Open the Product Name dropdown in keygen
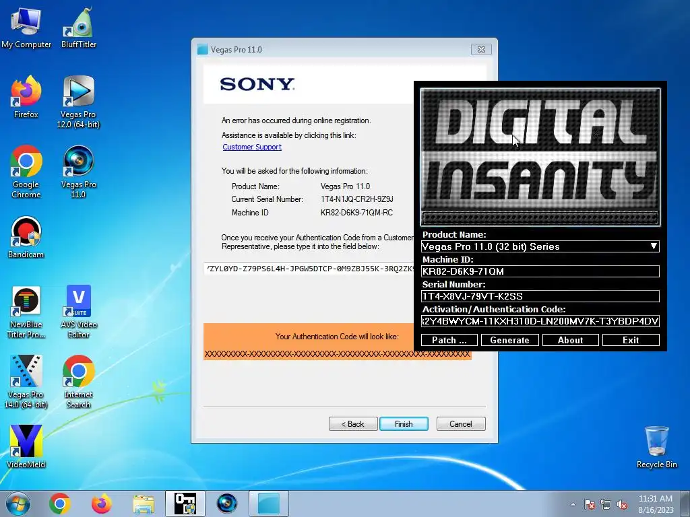690x517 pixels. pos(540,246)
